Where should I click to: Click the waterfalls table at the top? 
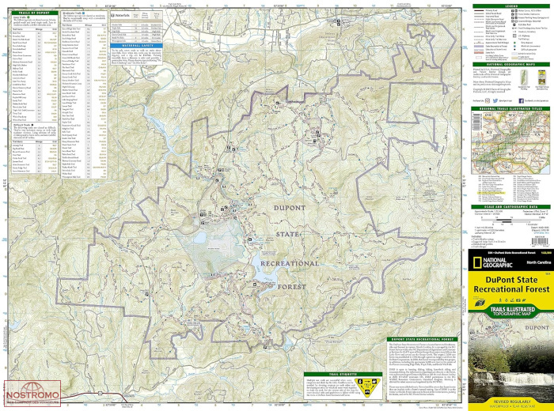tap(136, 26)
